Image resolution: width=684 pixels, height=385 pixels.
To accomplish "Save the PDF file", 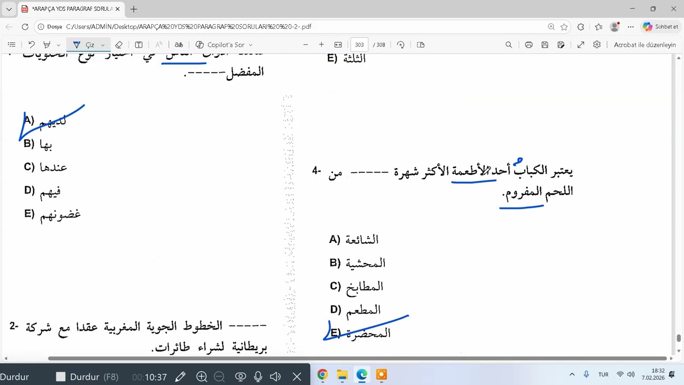I will (x=545, y=45).
